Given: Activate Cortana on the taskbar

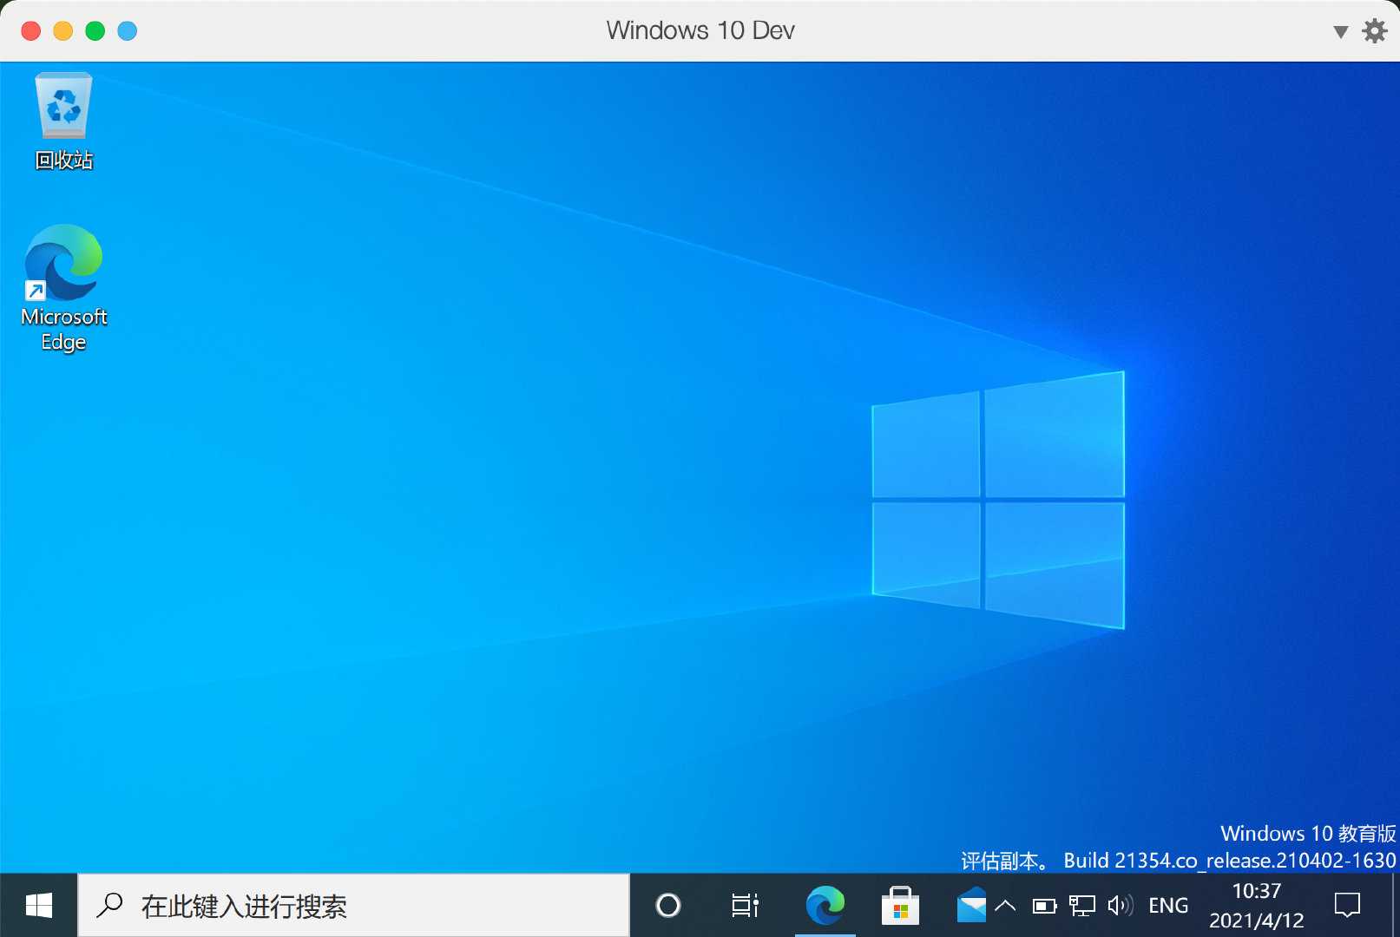Looking at the screenshot, I should pyautogui.click(x=667, y=905).
